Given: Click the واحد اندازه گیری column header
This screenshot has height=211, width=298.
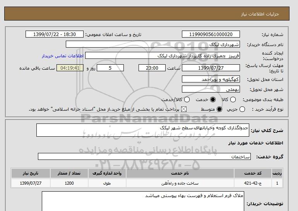Looking at the screenshot, I should [107, 173].
